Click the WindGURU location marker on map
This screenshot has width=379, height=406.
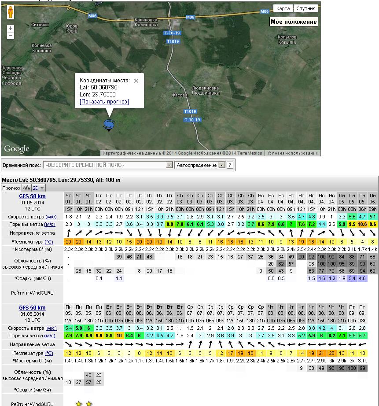(x=109, y=125)
